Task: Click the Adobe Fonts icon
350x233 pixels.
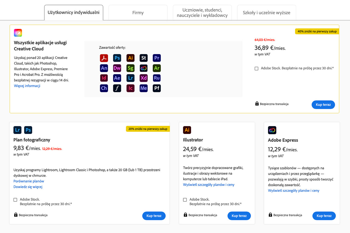Action: [117, 88]
